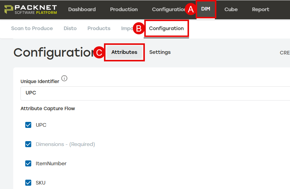Open the DIM section
Viewport: 290px width, 189px height.
pyautogui.click(x=206, y=9)
